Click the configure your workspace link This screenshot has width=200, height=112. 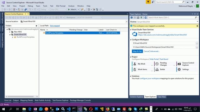(150, 78)
